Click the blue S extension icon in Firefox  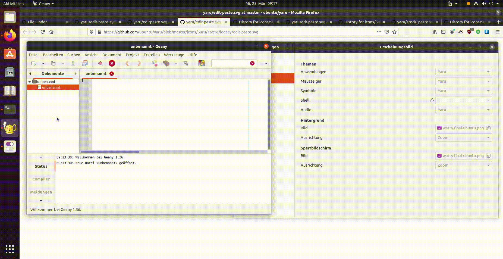[x=487, y=32]
